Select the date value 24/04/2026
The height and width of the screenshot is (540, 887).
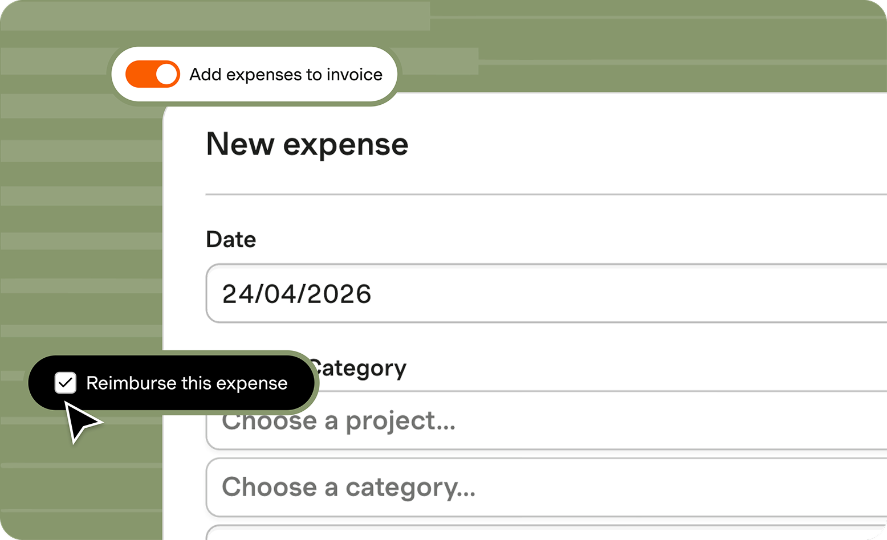click(x=296, y=293)
